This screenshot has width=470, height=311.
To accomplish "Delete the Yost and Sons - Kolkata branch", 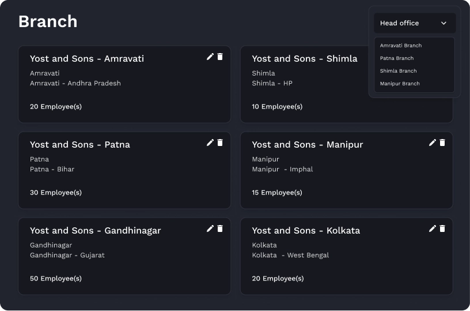I will [x=442, y=228].
